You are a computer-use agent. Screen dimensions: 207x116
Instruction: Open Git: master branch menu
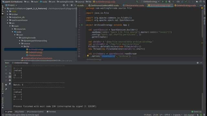coord(190,115)
